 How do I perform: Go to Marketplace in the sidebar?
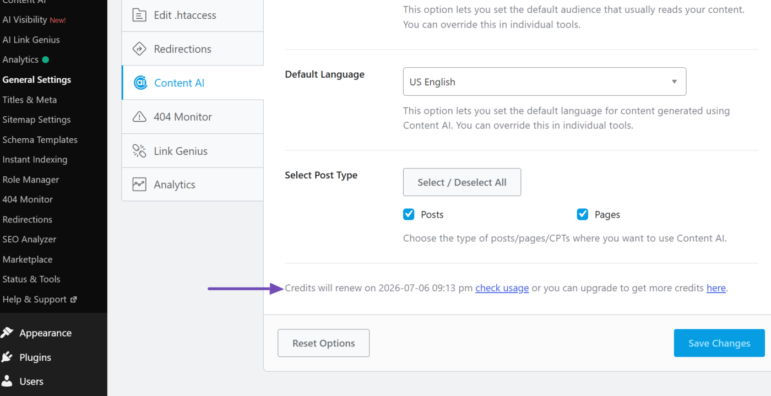pyautogui.click(x=27, y=259)
